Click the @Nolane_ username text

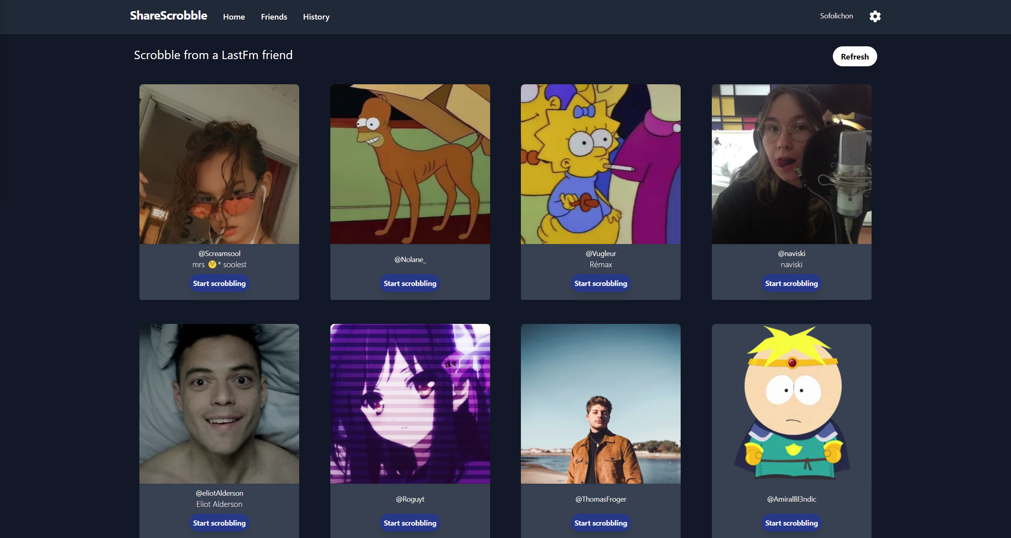[x=410, y=260]
